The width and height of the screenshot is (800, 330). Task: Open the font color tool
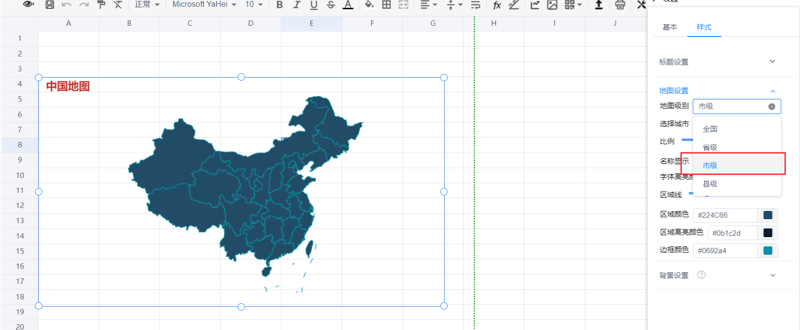pyautogui.click(x=348, y=5)
